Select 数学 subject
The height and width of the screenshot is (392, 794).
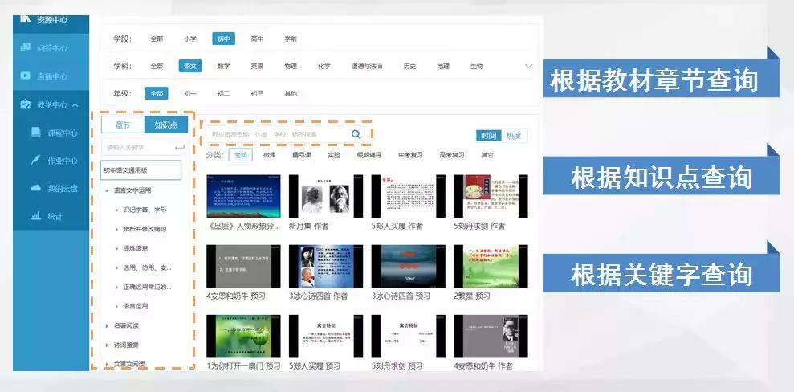click(x=223, y=66)
